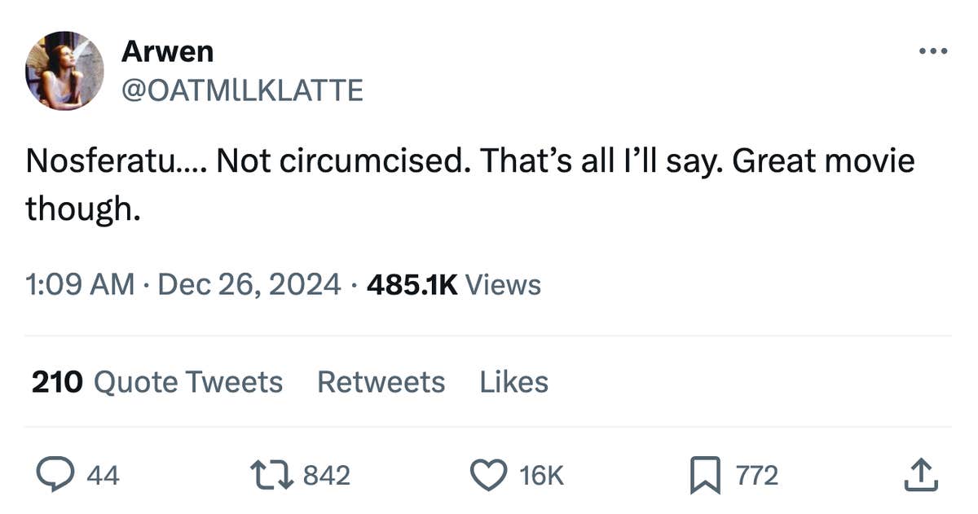Click the retweet arrows icon

tap(273, 476)
